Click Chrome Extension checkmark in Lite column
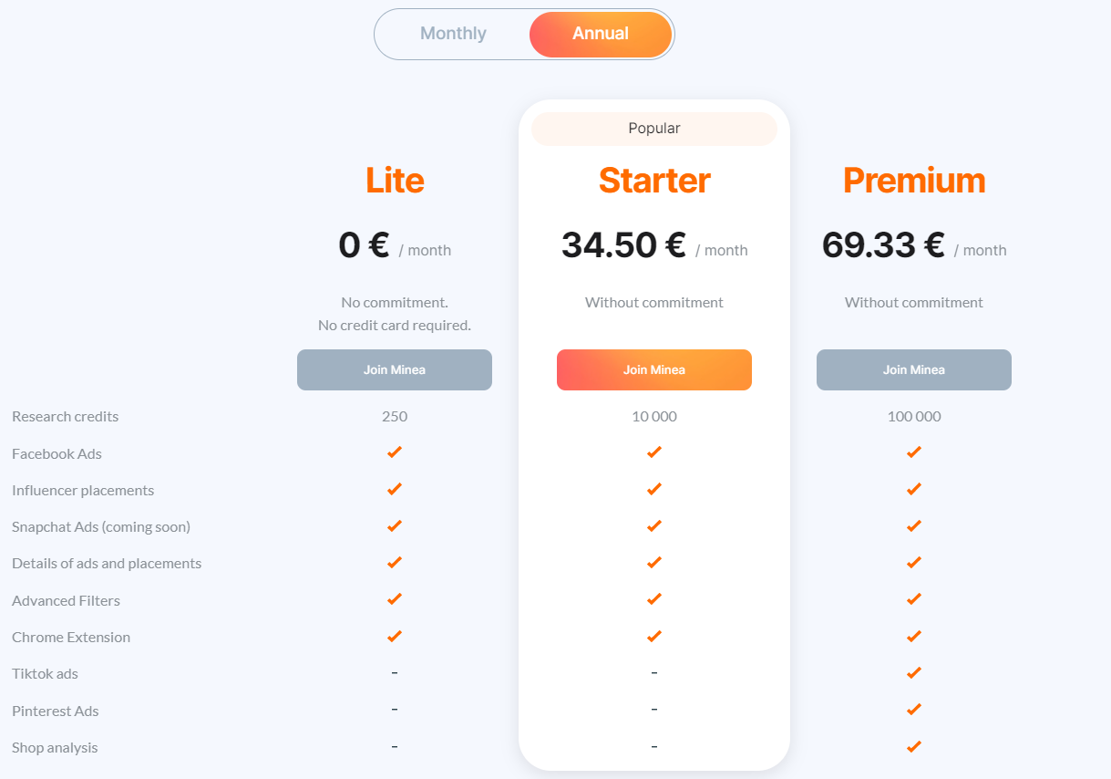The image size is (1111, 779). click(395, 636)
